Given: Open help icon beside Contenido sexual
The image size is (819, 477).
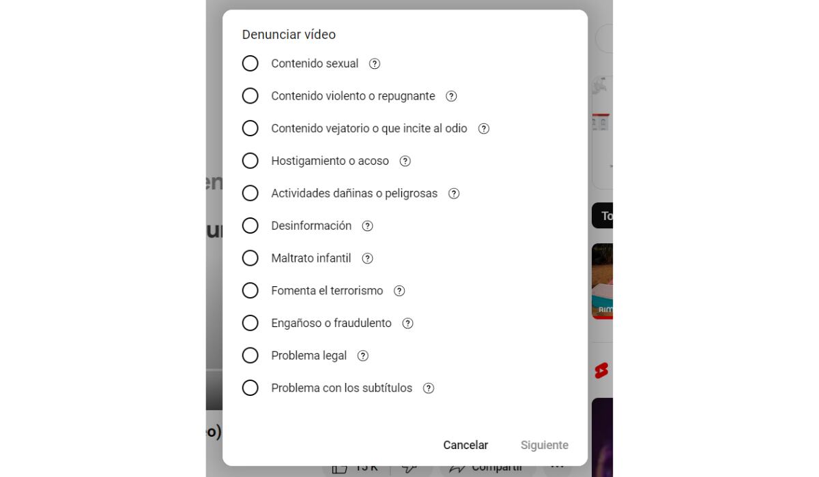Looking at the screenshot, I should pyautogui.click(x=375, y=63).
